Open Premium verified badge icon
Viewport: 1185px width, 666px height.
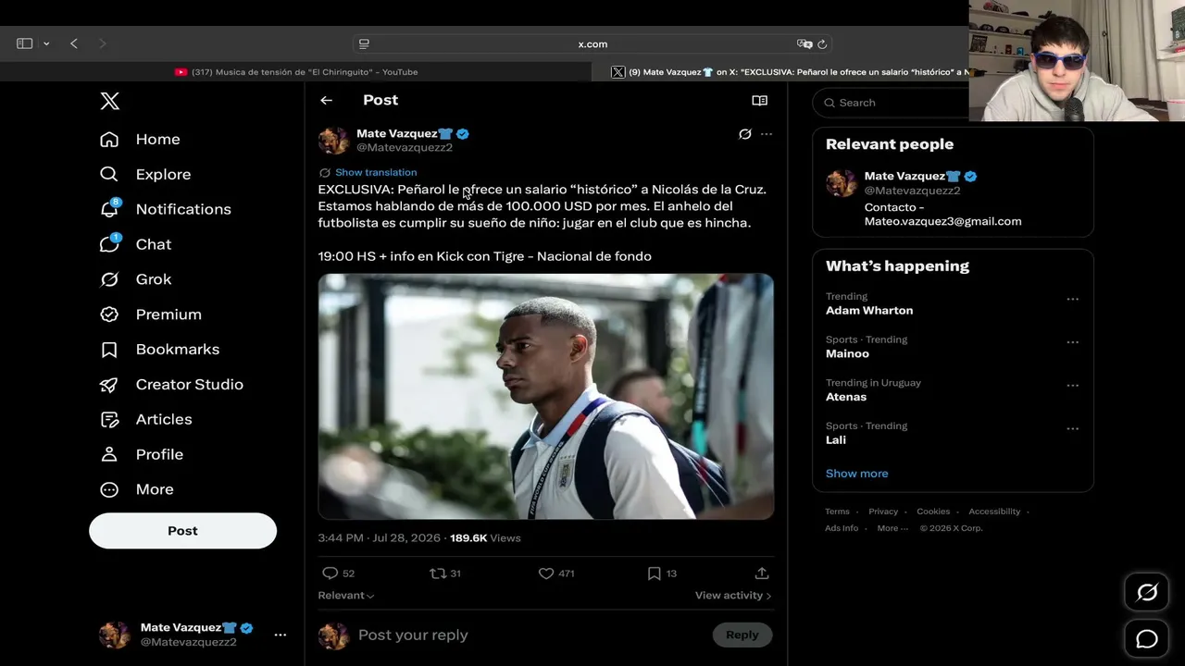(x=109, y=314)
